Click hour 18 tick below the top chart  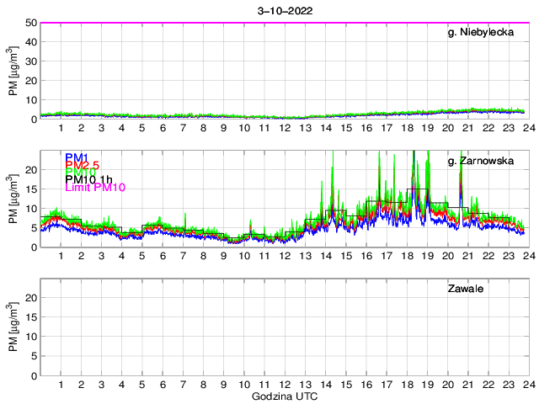(x=406, y=128)
